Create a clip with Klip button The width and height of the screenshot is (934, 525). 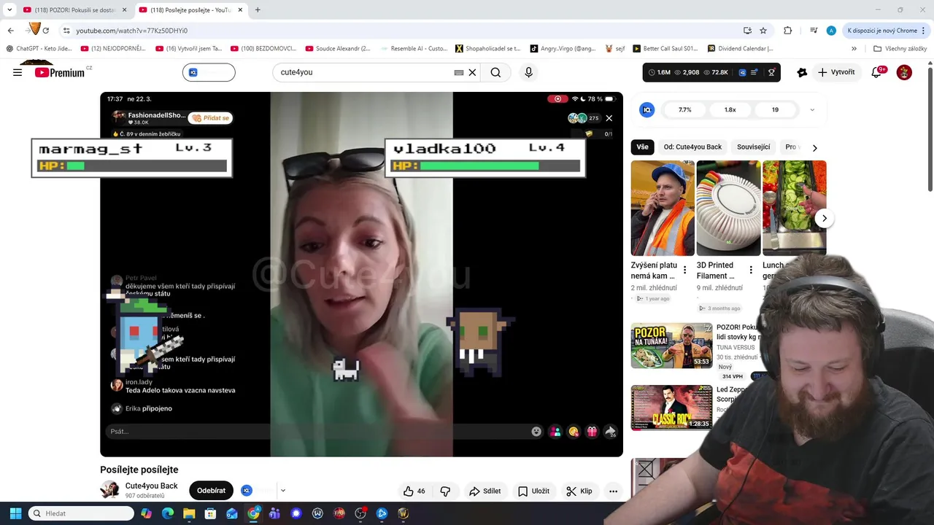(x=579, y=491)
